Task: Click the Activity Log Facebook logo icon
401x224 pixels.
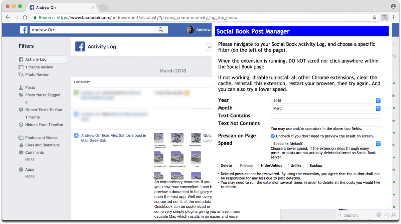Action: [80, 46]
